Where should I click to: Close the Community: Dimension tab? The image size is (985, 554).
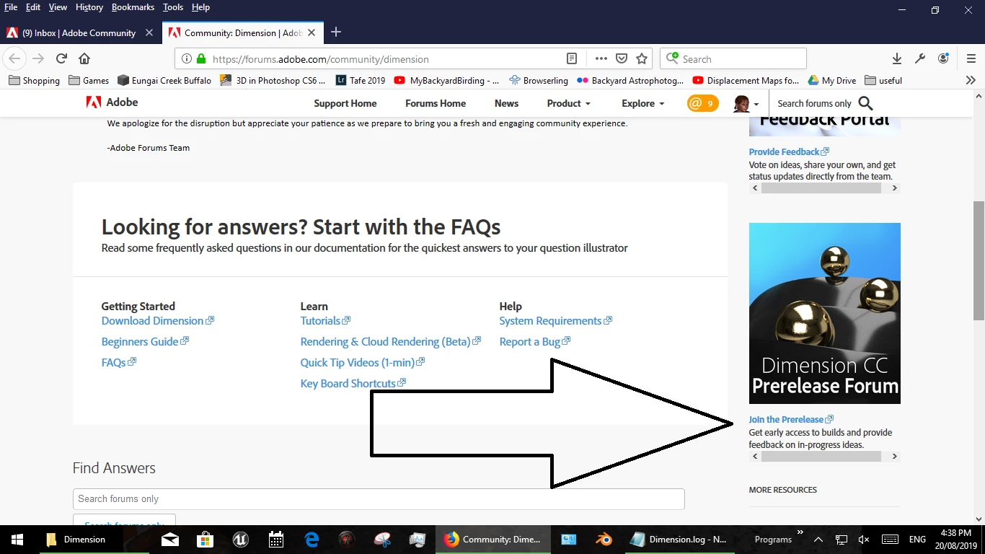pyautogui.click(x=312, y=32)
